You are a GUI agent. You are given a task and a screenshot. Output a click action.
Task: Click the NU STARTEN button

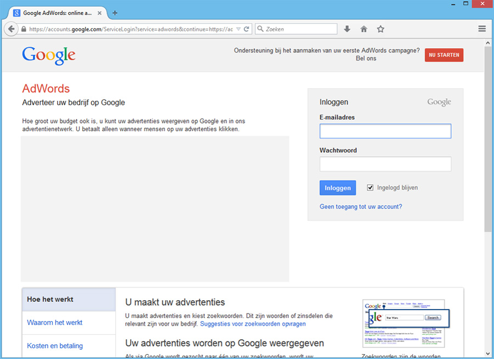click(444, 55)
